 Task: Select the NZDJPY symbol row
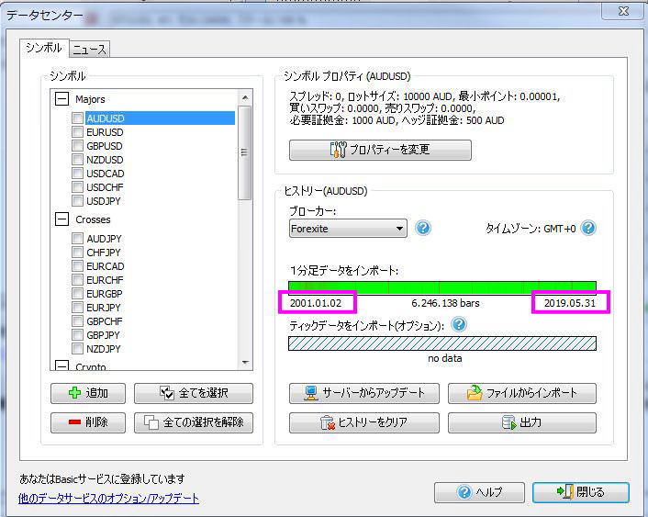coord(104,349)
